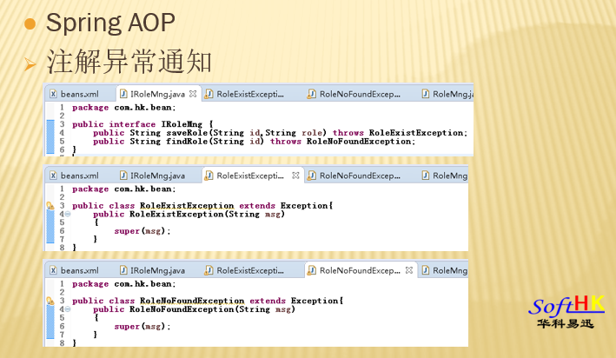Click 'public class RoleExistException extends Exception{' line

pos(202,206)
